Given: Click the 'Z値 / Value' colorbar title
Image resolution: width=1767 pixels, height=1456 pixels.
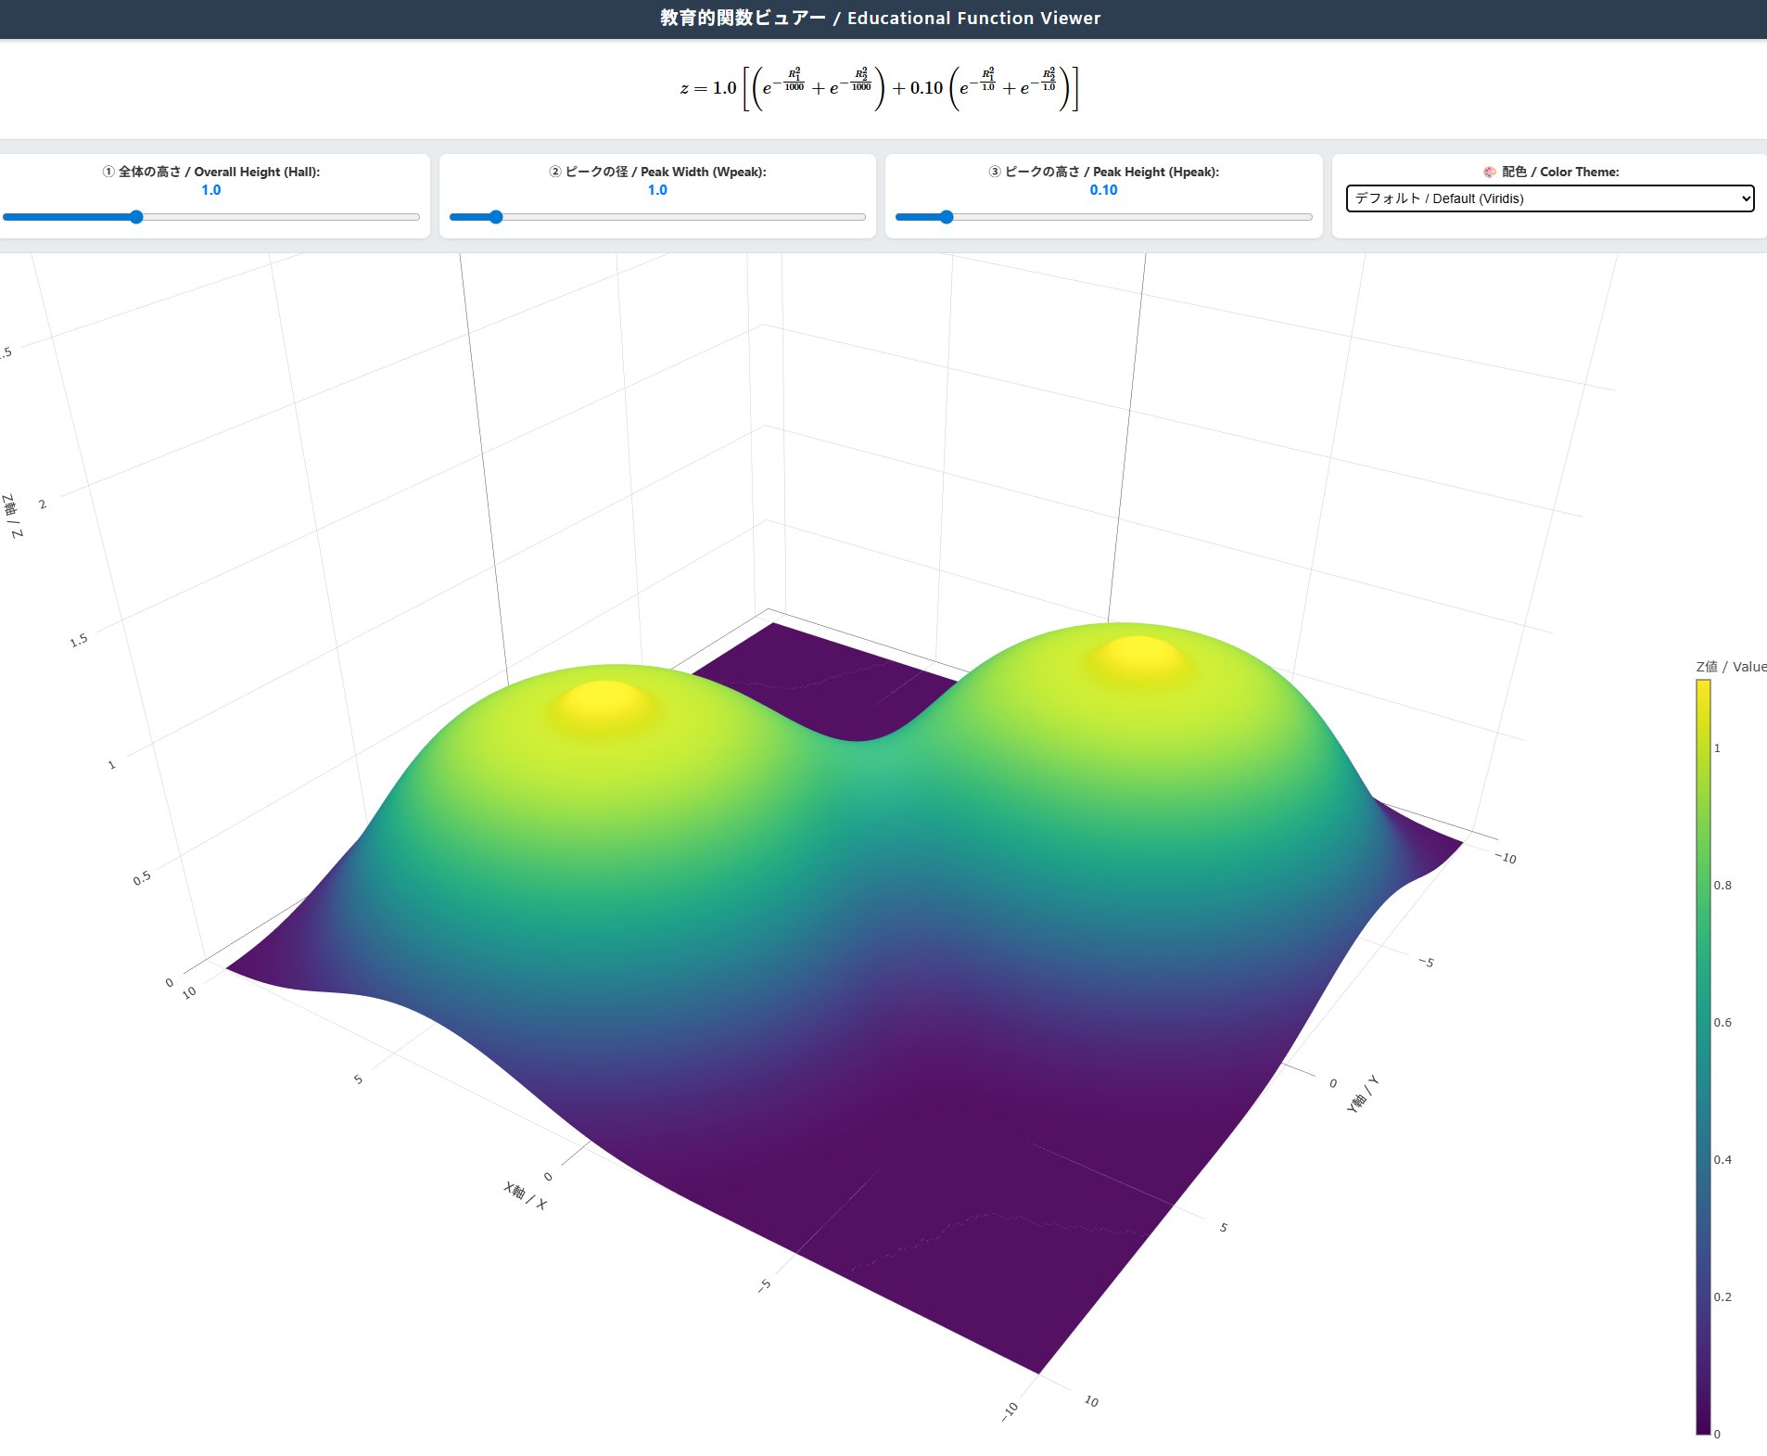Looking at the screenshot, I should 1730,667.
